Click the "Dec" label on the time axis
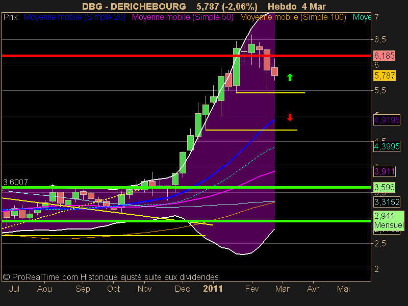This screenshot has width=408, height=306. pos(183,289)
